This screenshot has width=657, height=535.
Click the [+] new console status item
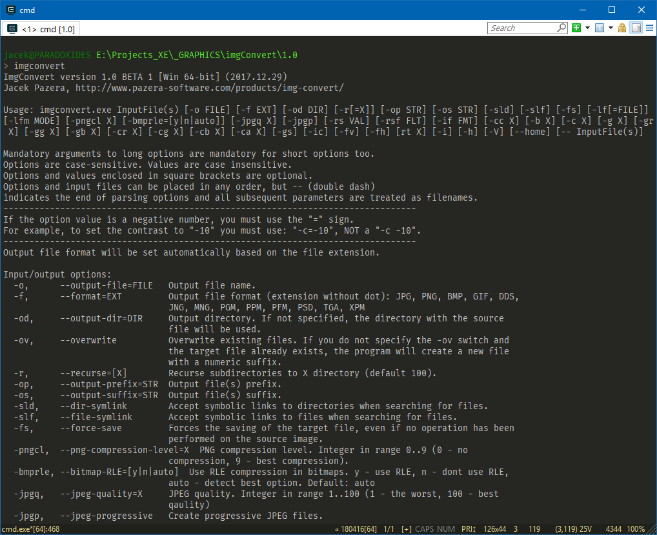click(406, 529)
